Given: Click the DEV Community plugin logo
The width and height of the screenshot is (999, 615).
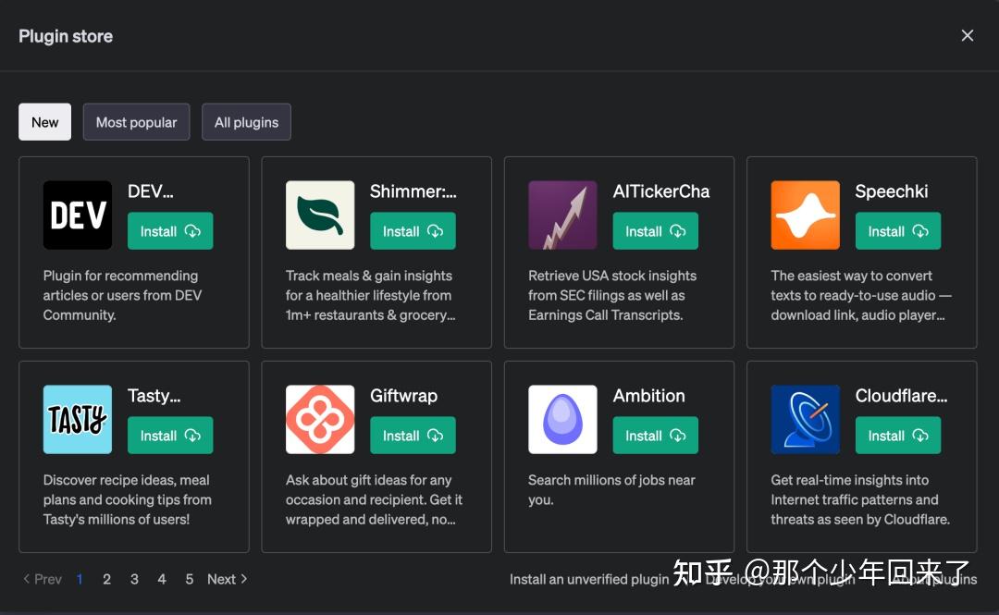Looking at the screenshot, I should [78, 215].
